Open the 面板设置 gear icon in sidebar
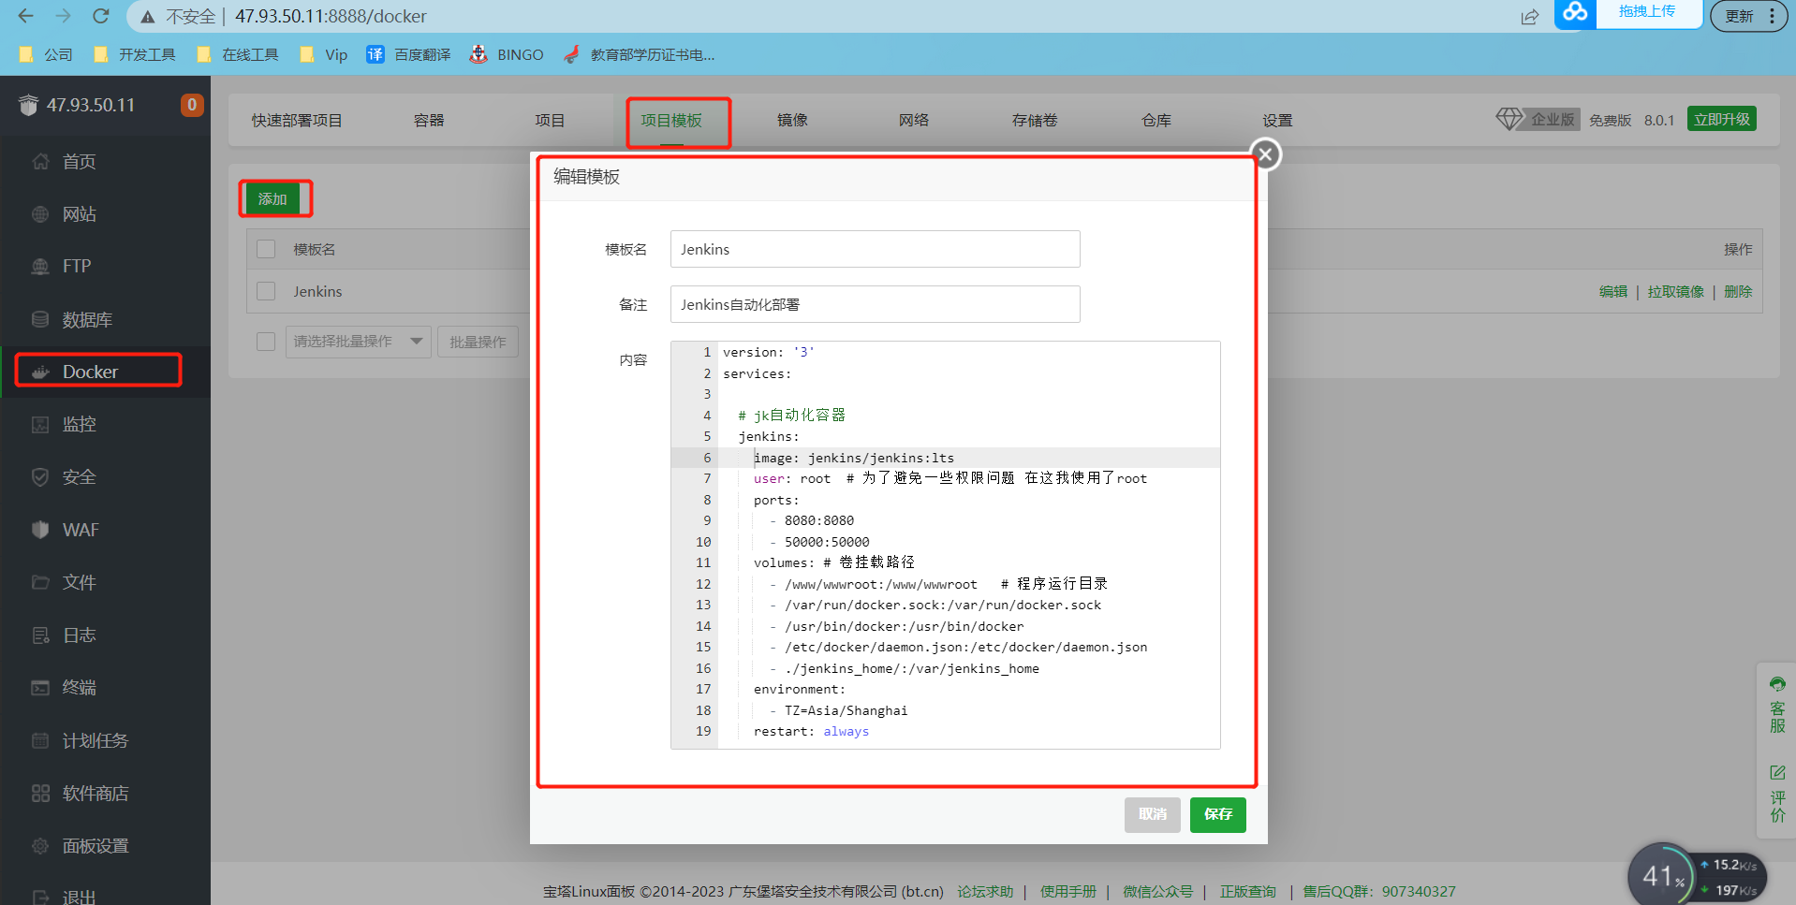This screenshot has height=905, width=1796. click(40, 846)
